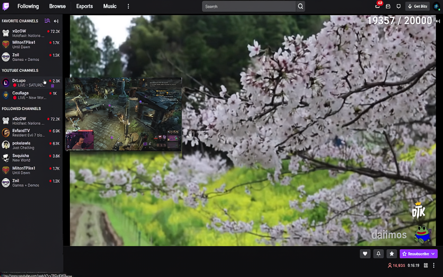
Task: Open DrLupo YouTube channel entry
Action: (31, 83)
